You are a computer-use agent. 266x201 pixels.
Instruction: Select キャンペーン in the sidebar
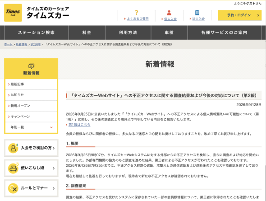tap(31, 117)
